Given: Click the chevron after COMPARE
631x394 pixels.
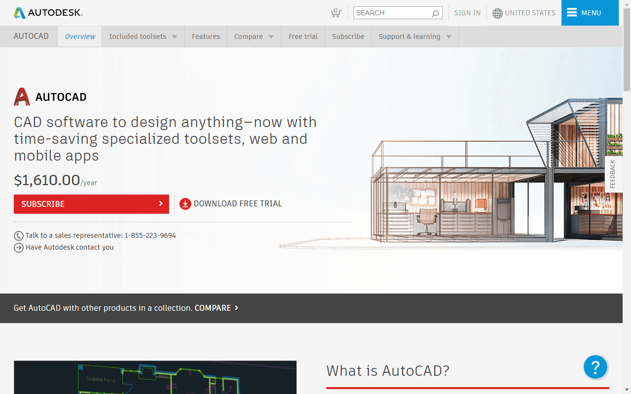Looking at the screenshot, I should [237, 308].
